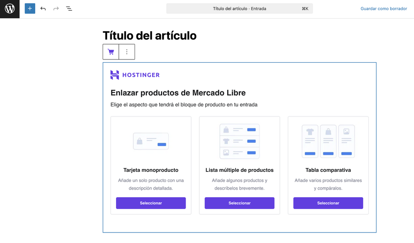Select Seleccionar under Tarjeta monoproducto

[150, 203]
